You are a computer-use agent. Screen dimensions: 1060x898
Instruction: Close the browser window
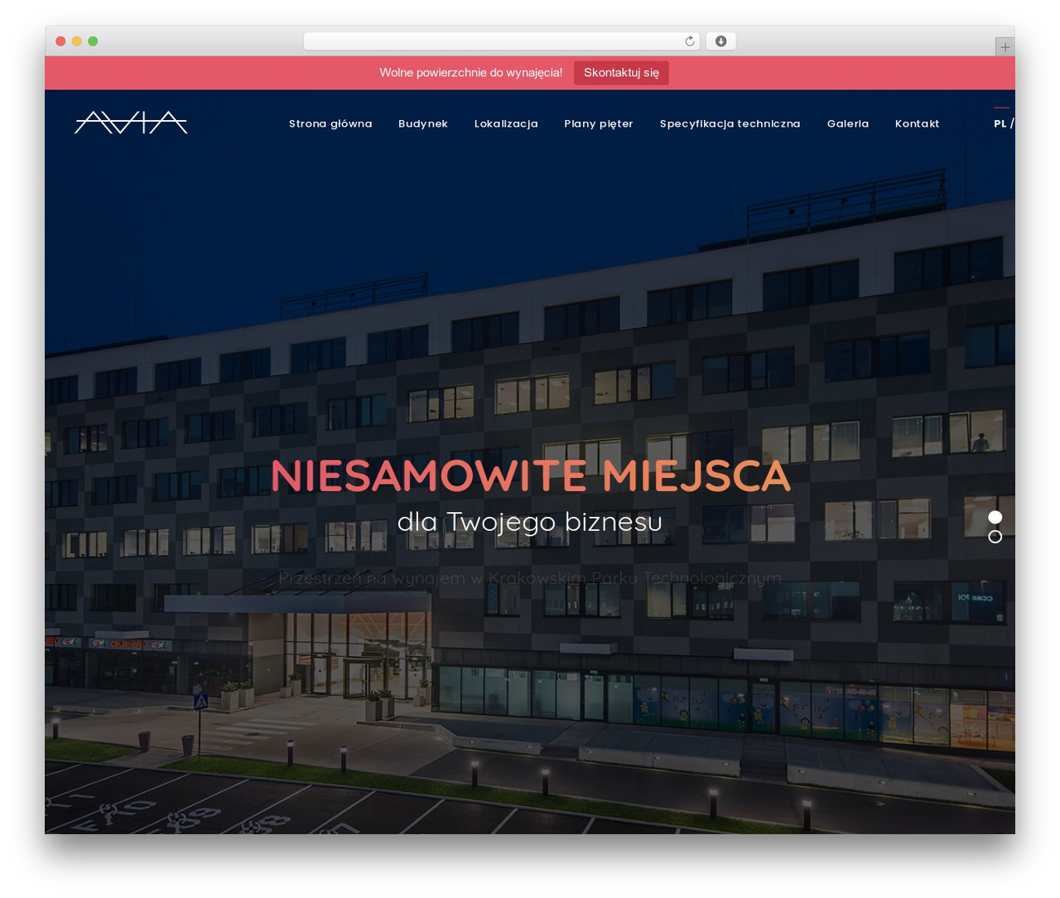pos(60,41)
